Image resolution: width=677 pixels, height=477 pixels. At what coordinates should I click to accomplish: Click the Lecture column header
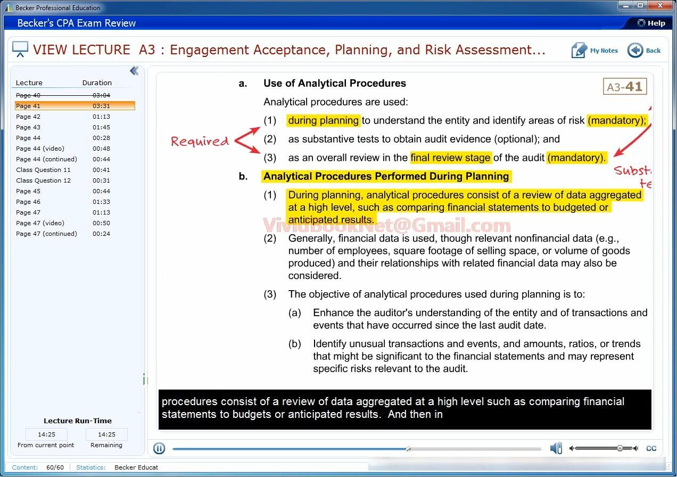pyautogui.click(x=29, y=83)
